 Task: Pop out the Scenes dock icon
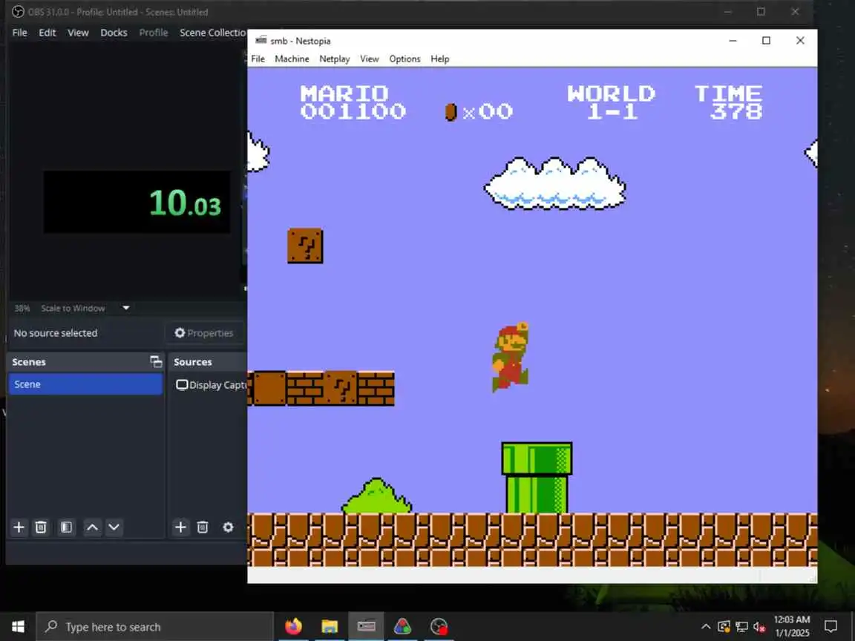(x=156, y=362)
